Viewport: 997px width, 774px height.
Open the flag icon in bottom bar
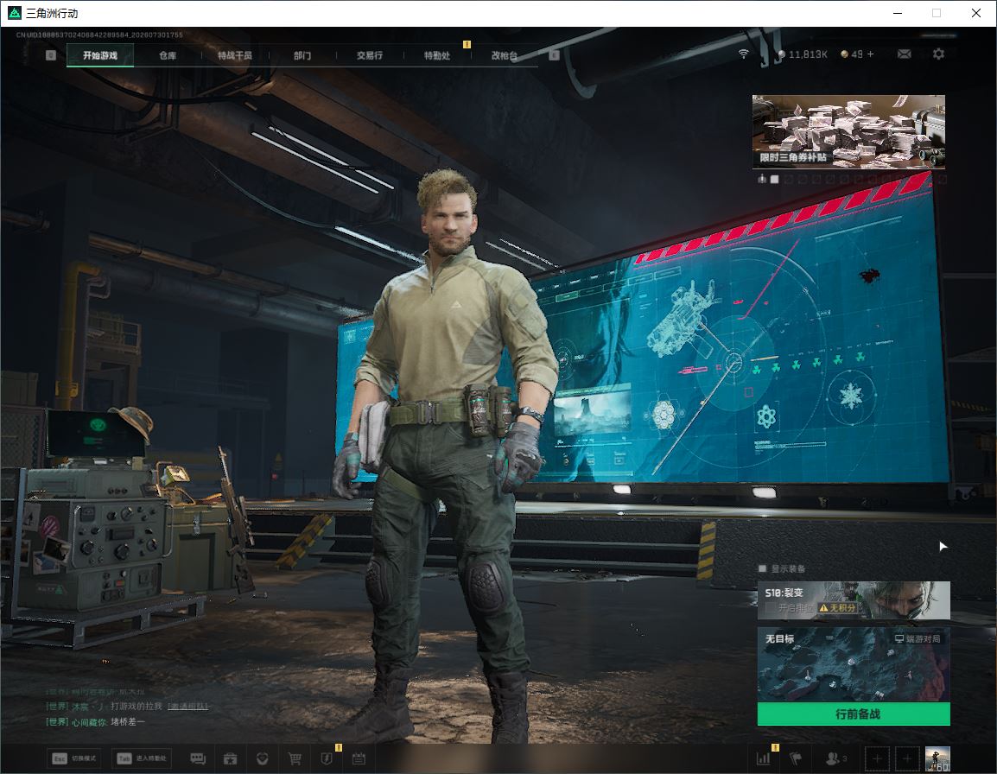tap(796, 758)
